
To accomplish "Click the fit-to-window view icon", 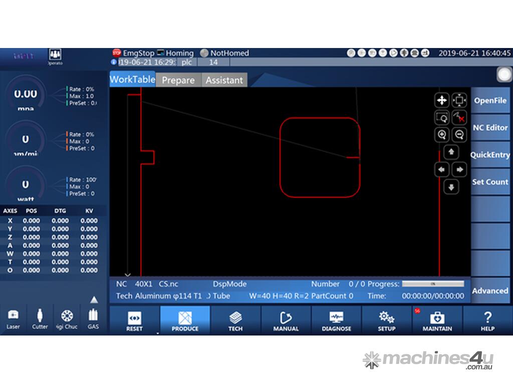I will (x=459, y=100).
